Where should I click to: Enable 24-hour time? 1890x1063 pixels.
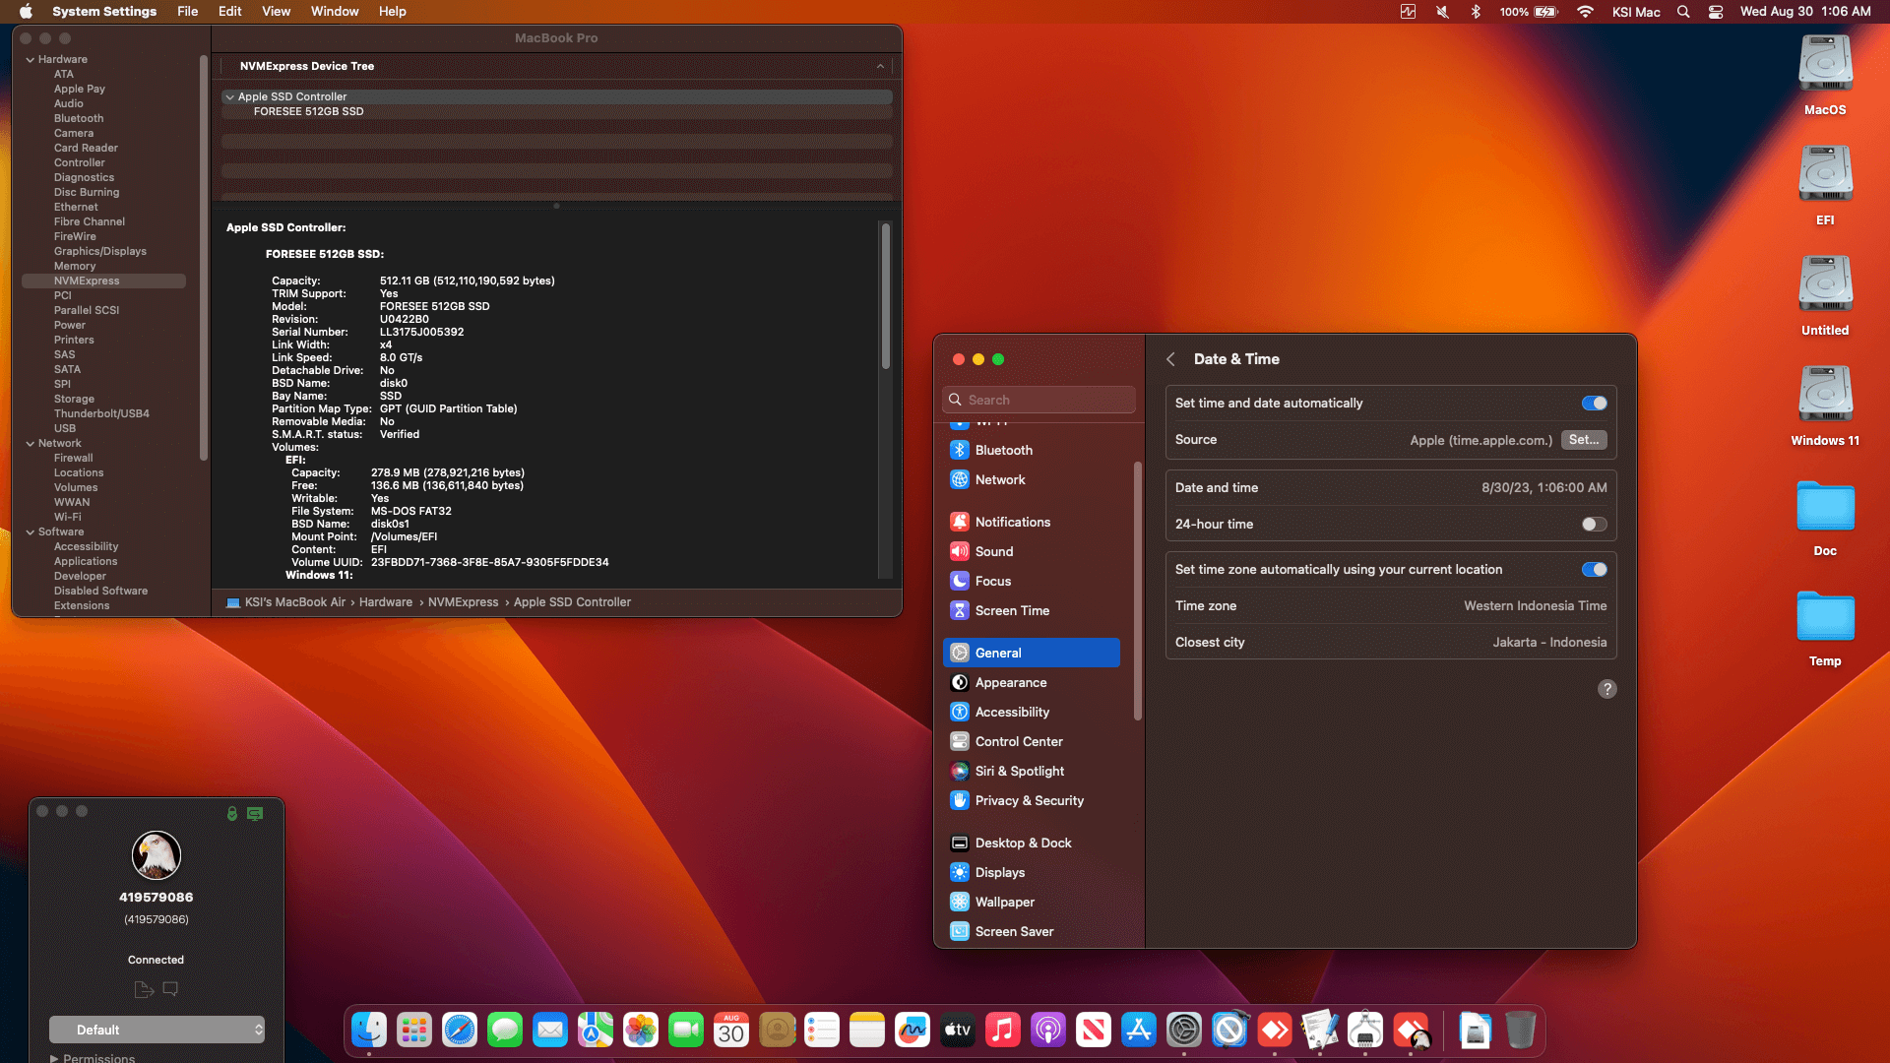(1594, 524)
